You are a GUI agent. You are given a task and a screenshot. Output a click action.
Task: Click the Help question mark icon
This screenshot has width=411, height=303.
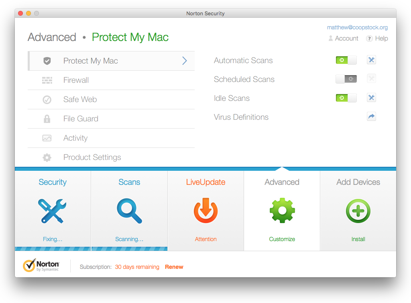click(x=369, y=39)
